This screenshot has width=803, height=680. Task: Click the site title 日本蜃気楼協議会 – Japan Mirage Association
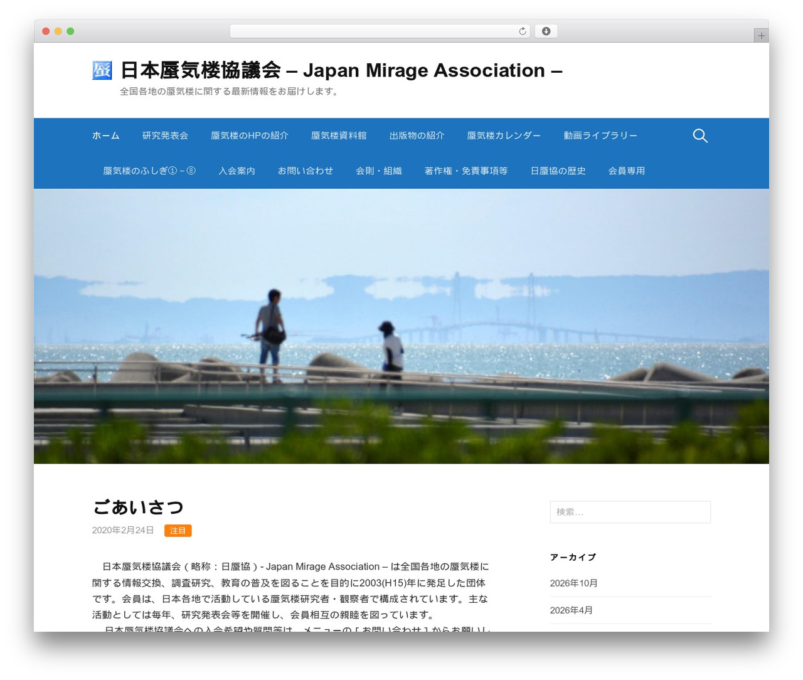click(x=341, y=70)
